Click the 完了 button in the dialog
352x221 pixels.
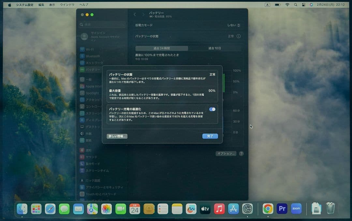(x=210, y=136)
